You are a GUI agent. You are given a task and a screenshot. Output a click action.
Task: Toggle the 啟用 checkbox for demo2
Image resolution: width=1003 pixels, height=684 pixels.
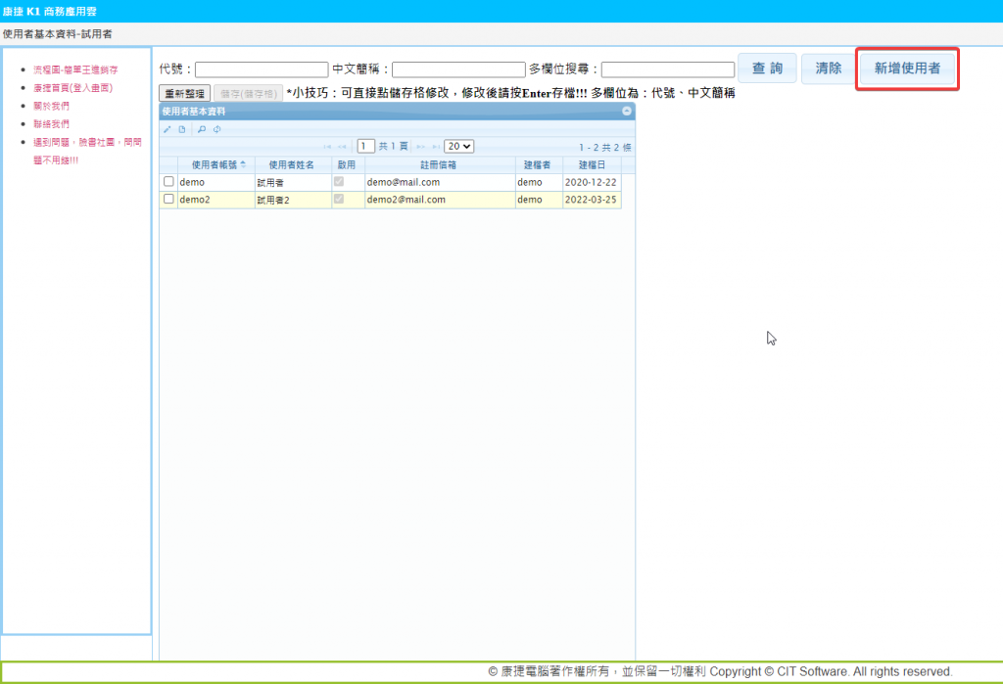pos(339,200)
